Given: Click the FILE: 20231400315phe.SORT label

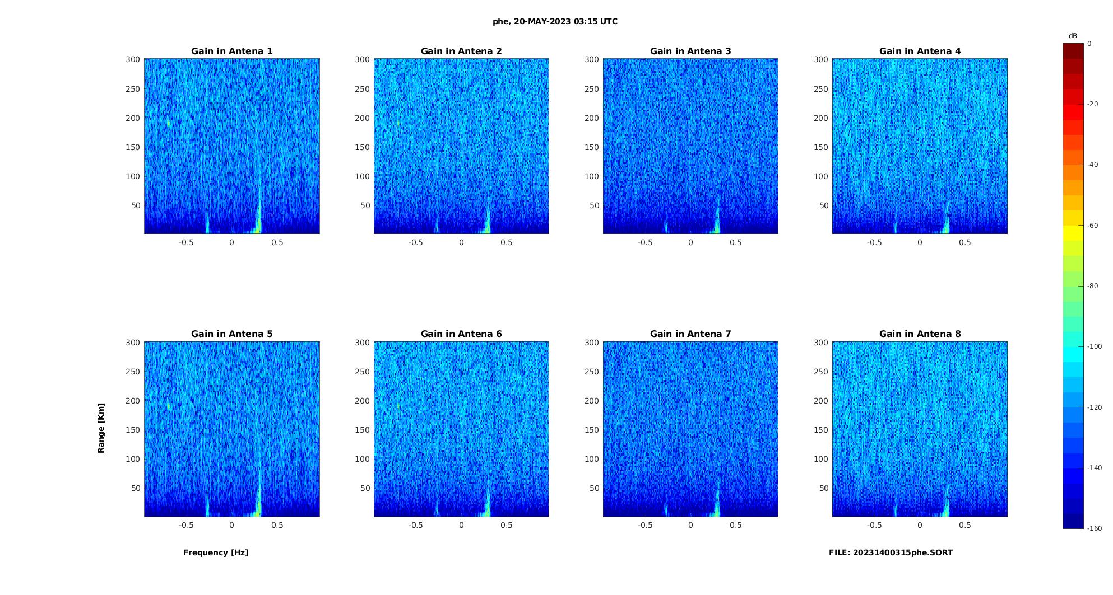Looking at the screenshot, I should [891, 552].
